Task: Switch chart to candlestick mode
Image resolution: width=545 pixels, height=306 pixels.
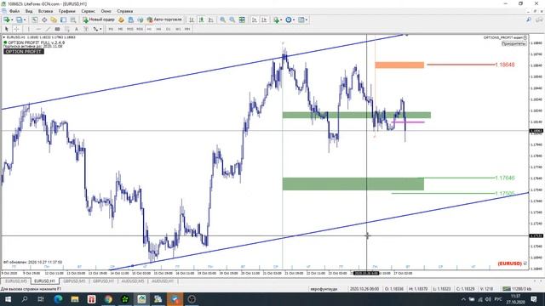Action: (201, 20)
